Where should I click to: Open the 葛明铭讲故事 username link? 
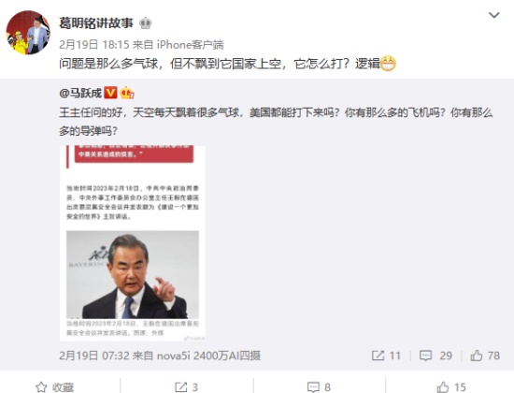tap(96, 23)
